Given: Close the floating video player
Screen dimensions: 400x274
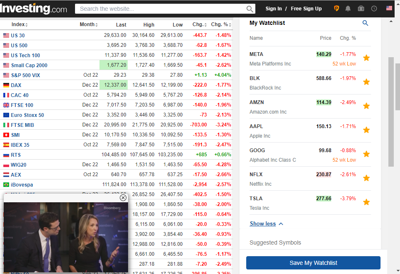Looking at the screenshot, I should click(123, 198).
